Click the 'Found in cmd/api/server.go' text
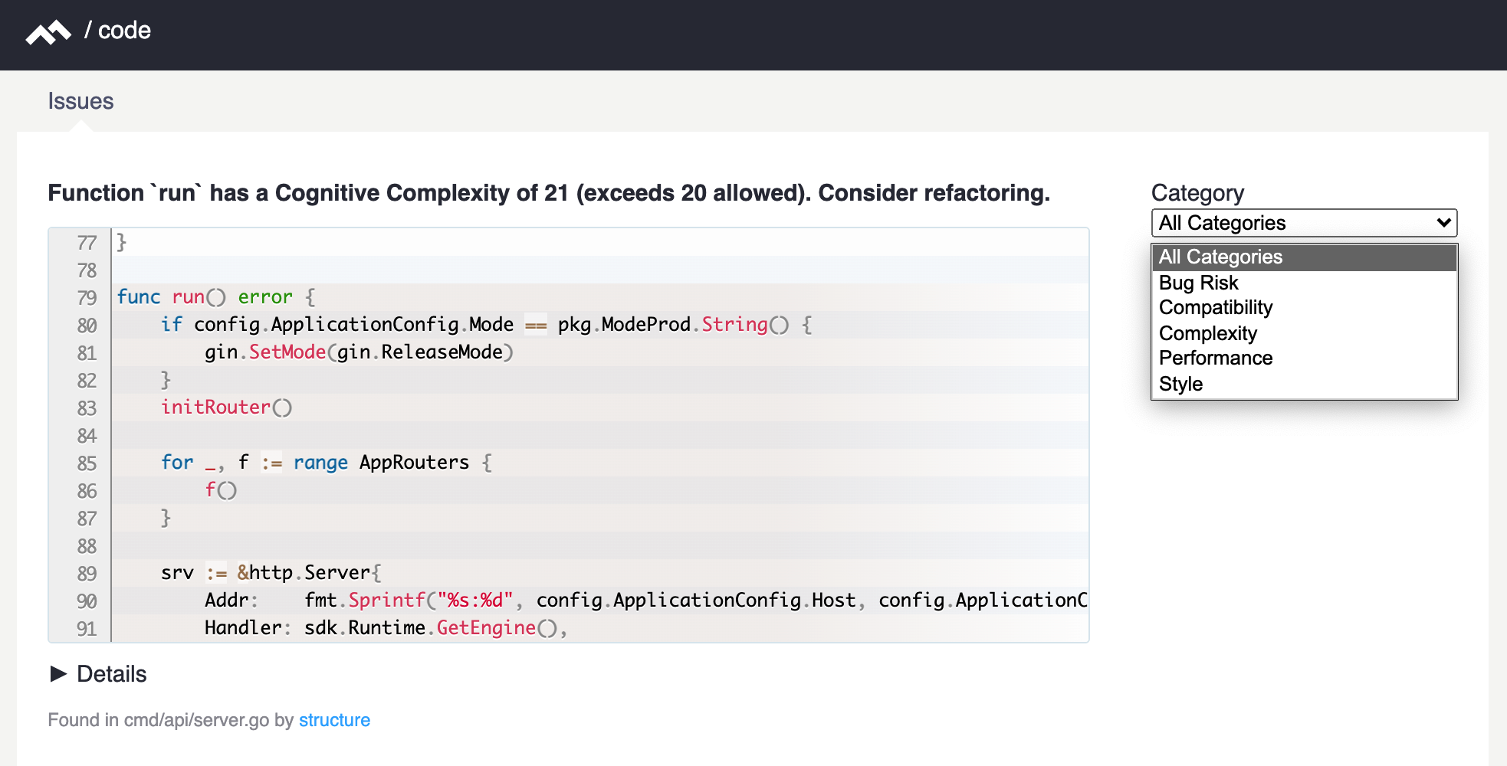This screenshot has height=766, width=1507. click(159, 720)
